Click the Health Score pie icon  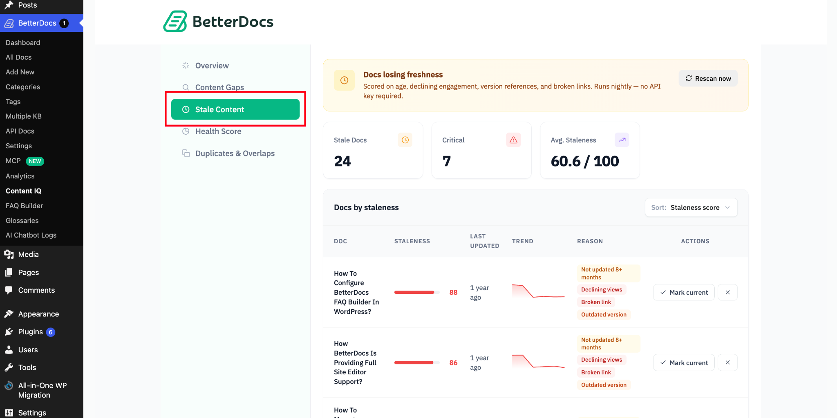pos(186,131)
